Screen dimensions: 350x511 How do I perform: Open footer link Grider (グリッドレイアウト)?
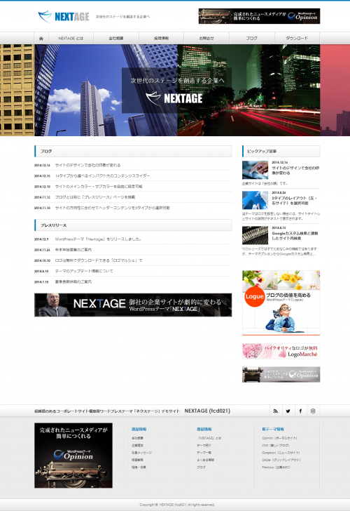[281, 460]
